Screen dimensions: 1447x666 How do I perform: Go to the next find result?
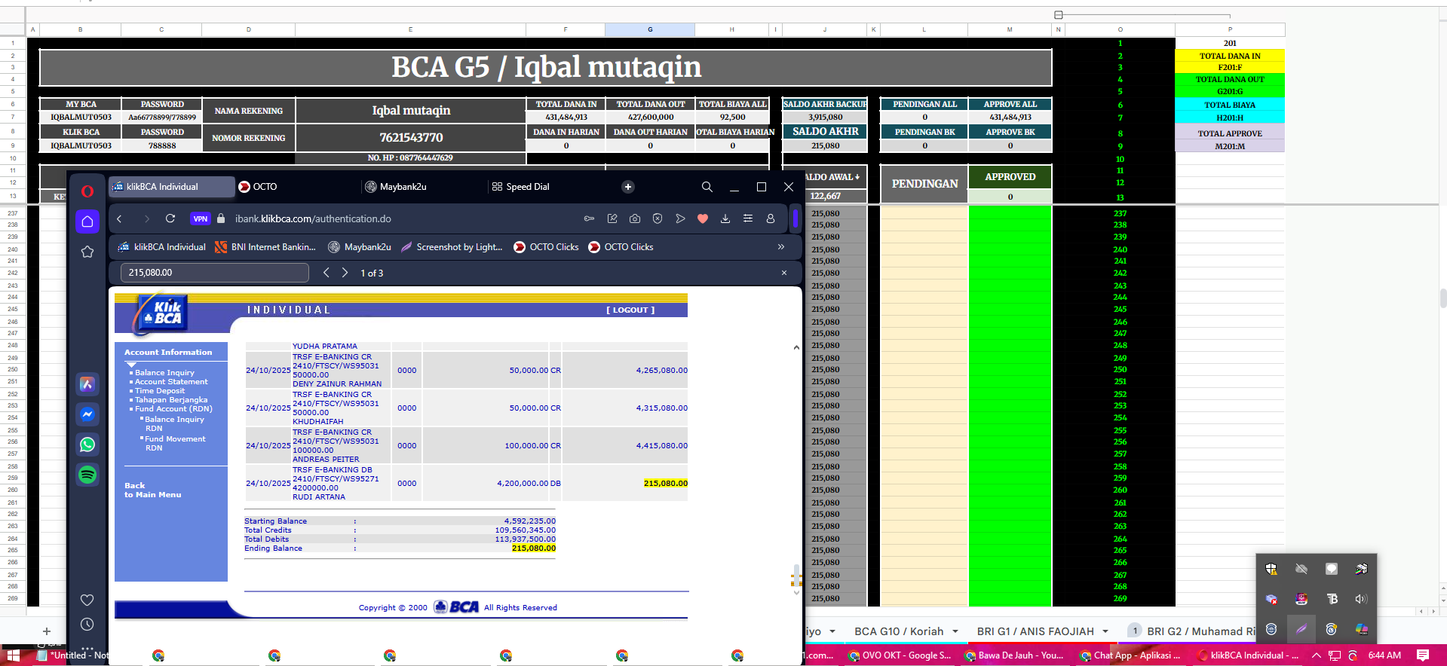pos(345,273)
